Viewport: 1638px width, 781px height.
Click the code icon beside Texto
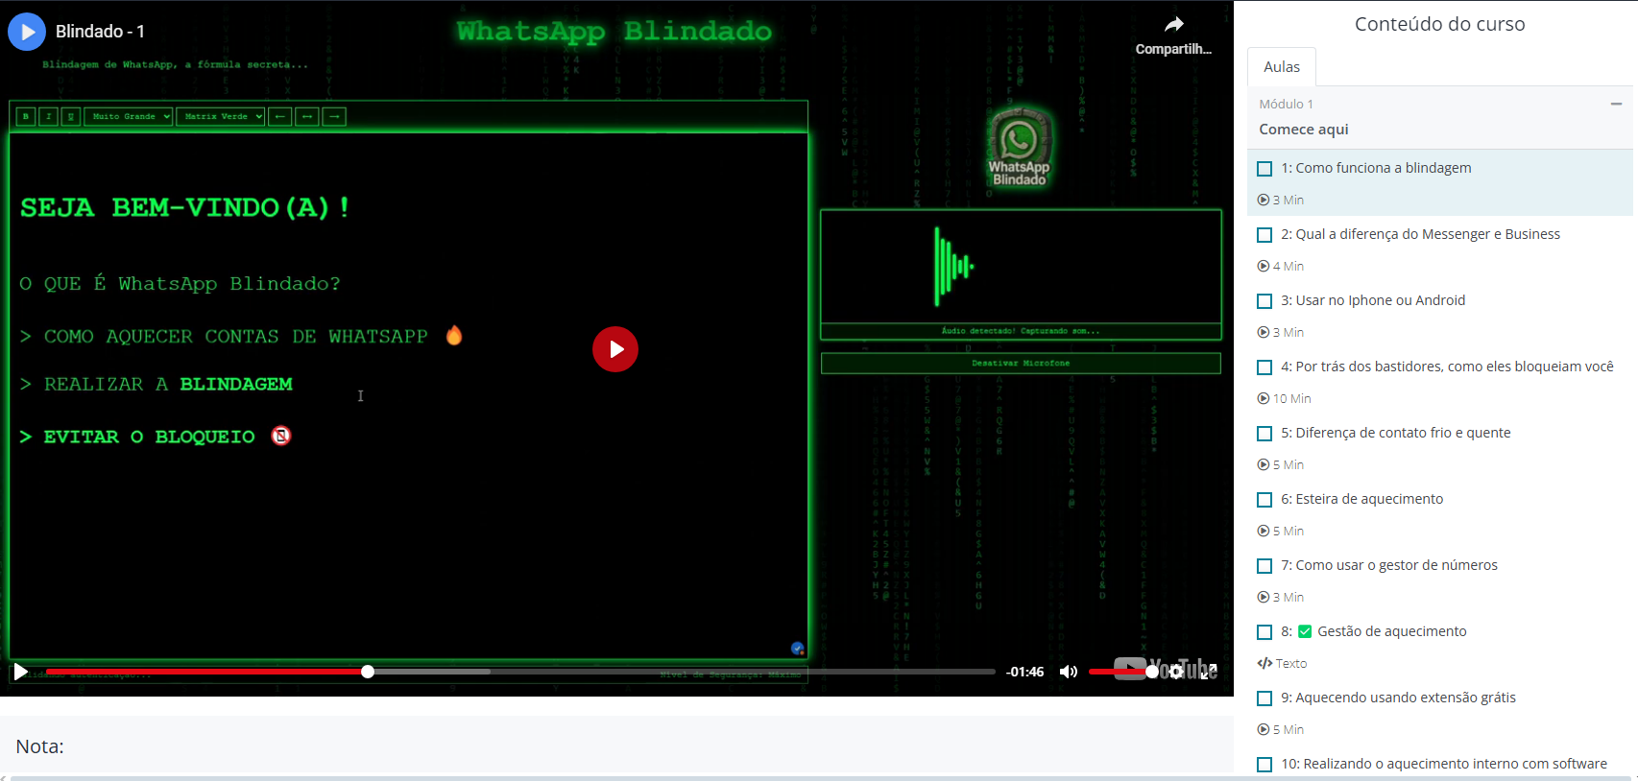pos(1265,663)
